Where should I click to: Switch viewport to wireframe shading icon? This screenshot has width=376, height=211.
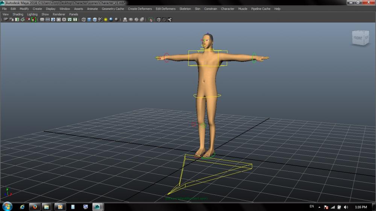click(84, 20)
